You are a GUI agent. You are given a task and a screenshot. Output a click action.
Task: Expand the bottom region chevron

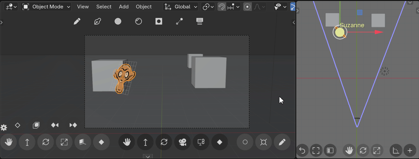[147, 156]
